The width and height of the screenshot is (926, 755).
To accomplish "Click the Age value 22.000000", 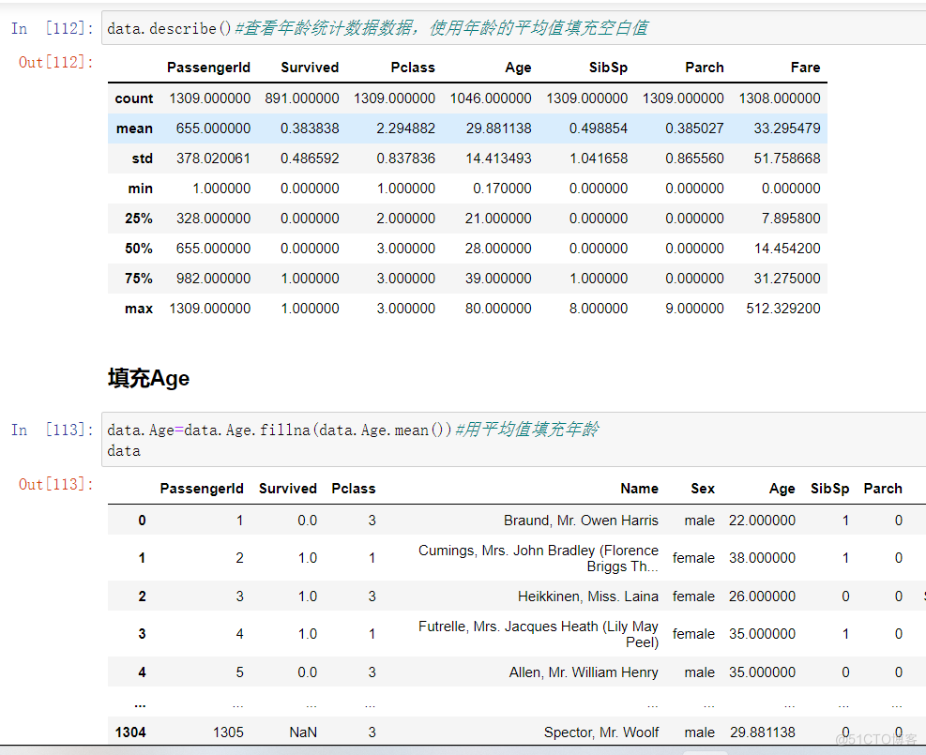I will [x=762, y=520].
